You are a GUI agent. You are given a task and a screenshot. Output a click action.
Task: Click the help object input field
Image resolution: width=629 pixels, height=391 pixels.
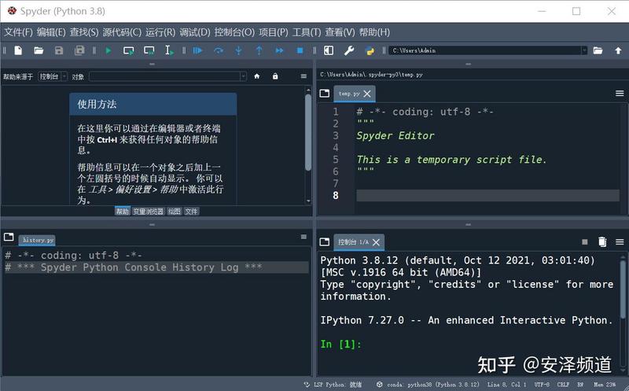(167, 76)
